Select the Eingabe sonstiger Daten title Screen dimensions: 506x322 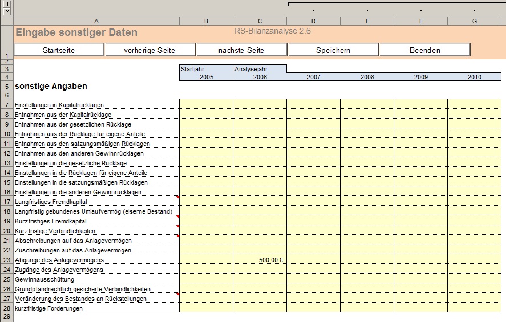76,33
